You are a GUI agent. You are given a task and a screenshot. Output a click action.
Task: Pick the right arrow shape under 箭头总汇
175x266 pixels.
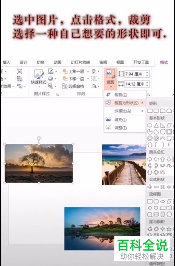click(x=149, y=159)
